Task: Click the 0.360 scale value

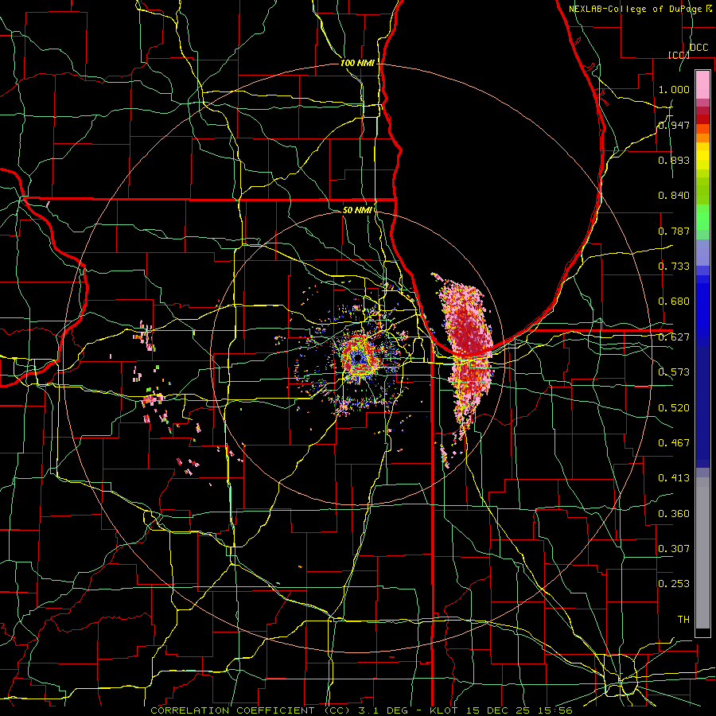Action: point(674,514)
